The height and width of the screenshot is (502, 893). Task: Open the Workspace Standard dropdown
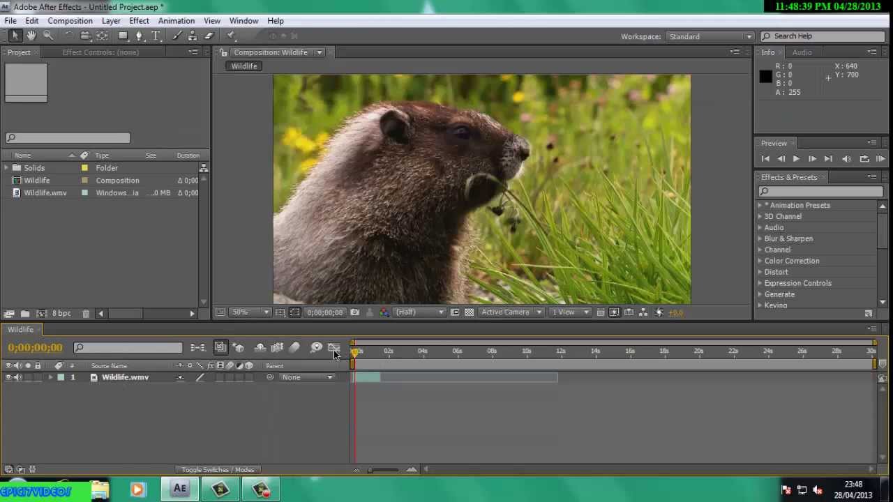[710, 36]
